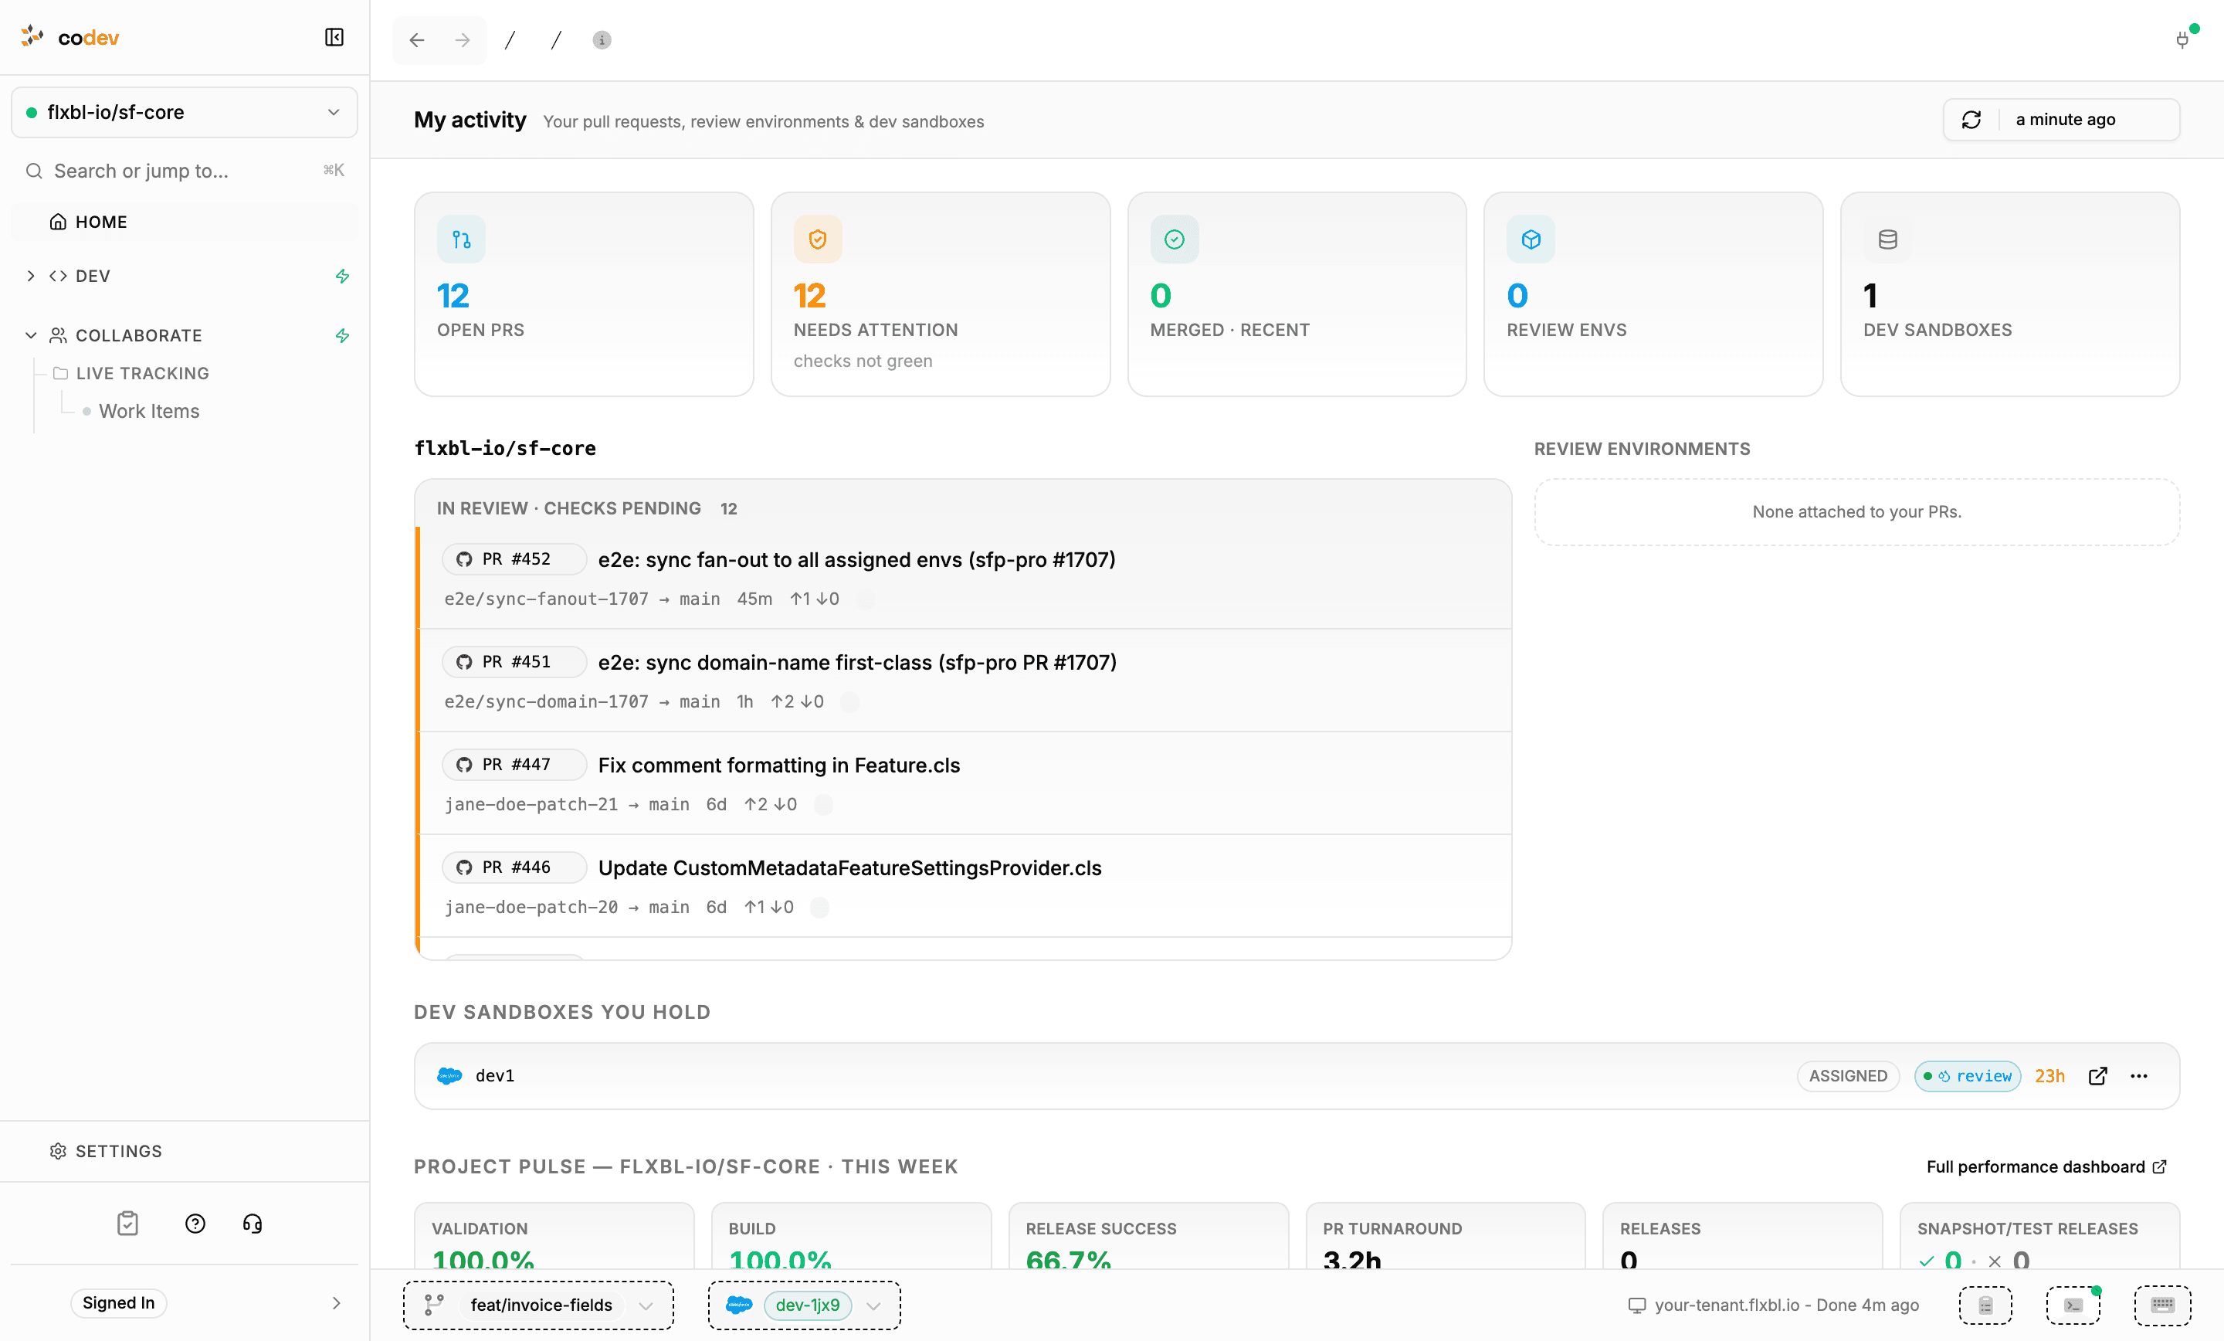2224x1341 pixels.
Task: Go forward with the right arrow
Action: 463,39
